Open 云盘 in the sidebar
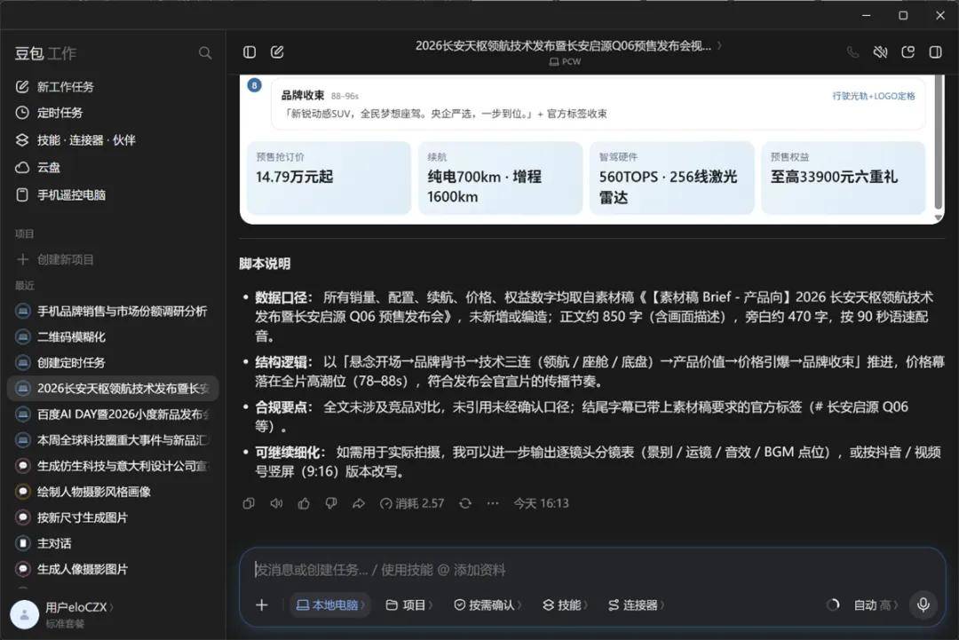The image size is (959, 640). click(113, 167)
